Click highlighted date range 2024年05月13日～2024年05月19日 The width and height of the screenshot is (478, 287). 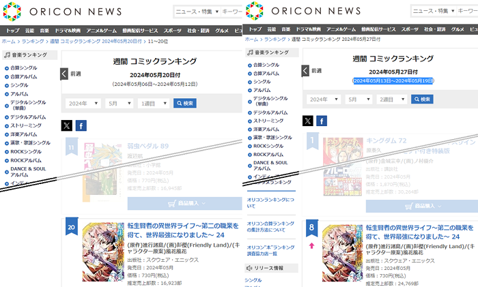393,80
